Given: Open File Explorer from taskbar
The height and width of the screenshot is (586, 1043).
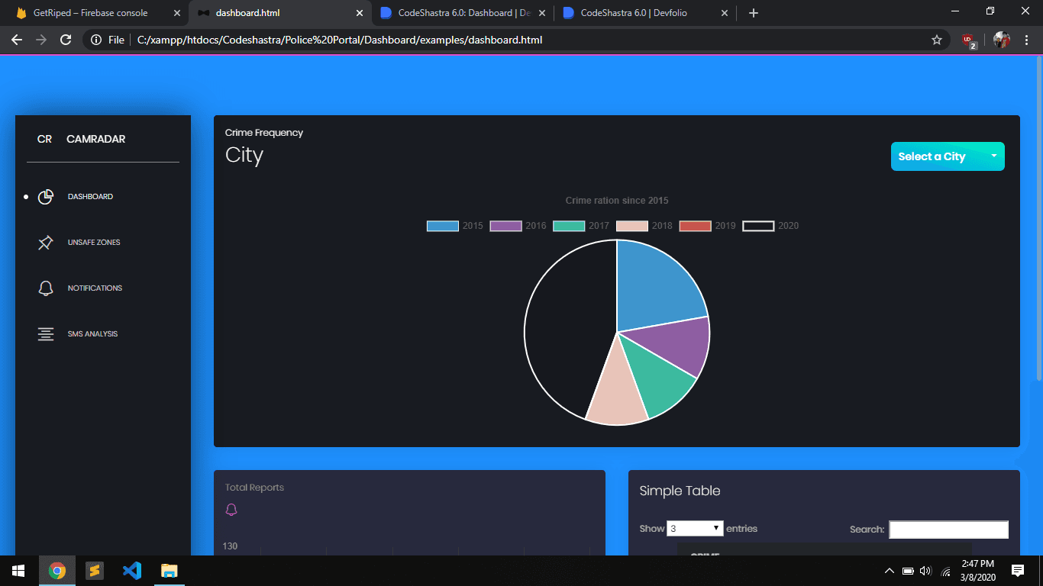Looking at the screenshot, I should pyautogui.click(x=170, y=571).
